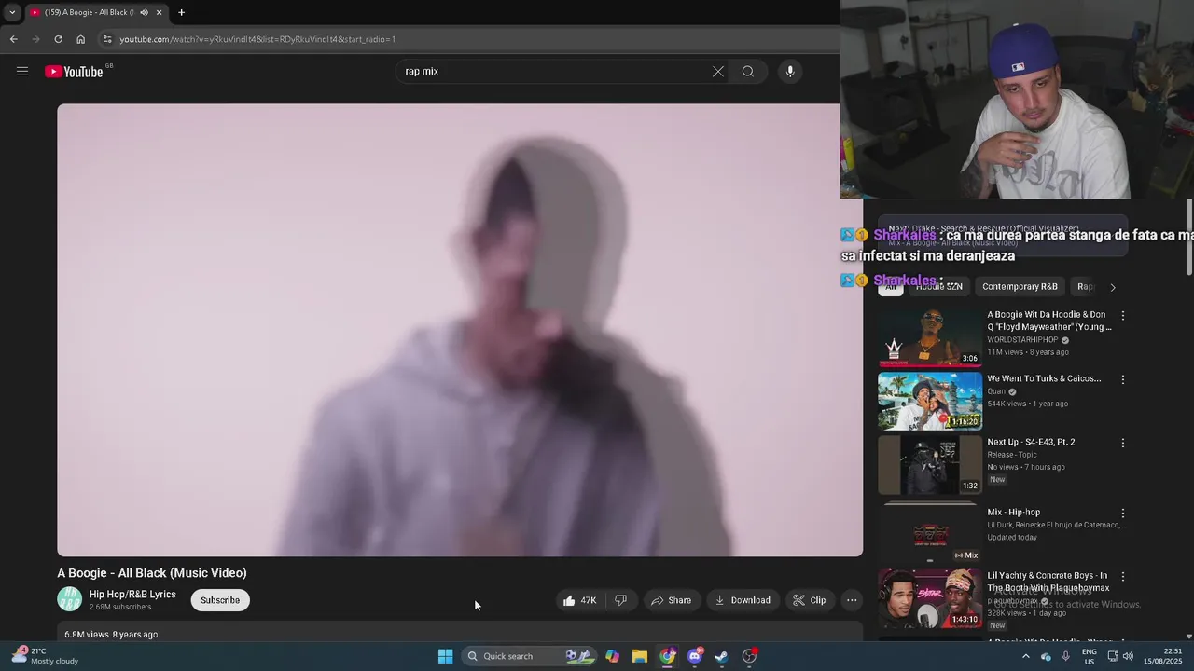Open File Explorer from the taskbar
Screen dimensions: 1194x671
pos(640,656)
